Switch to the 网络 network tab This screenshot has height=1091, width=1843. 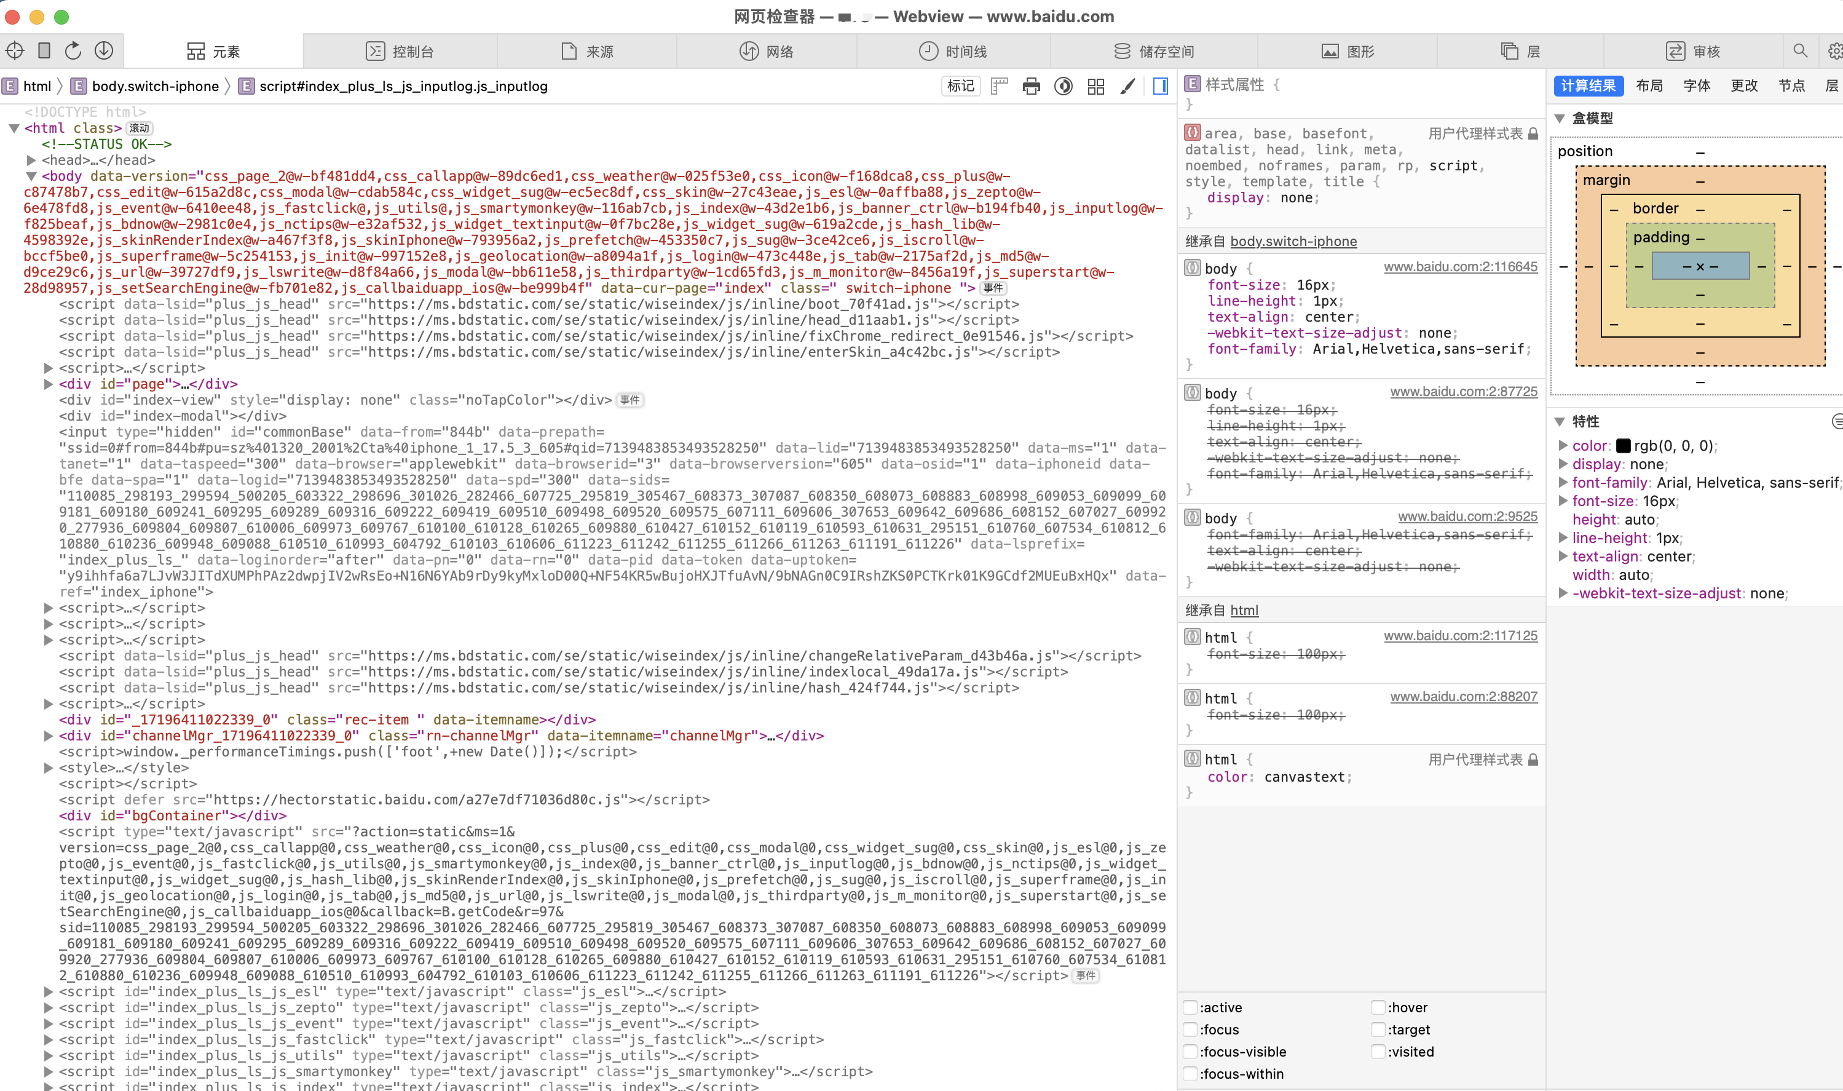pos(767,50)
